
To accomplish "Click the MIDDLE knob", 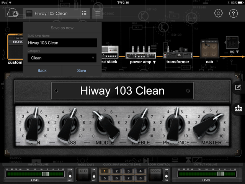I will point(106,125).
